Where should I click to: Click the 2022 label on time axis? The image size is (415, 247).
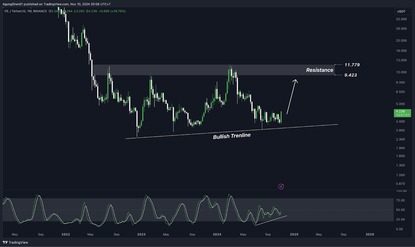tap(66, 234)
